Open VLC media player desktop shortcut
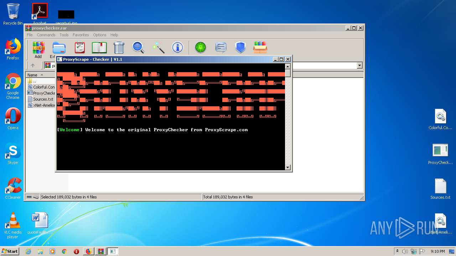Viewport: 456px width, 256px height. [13, 225]
